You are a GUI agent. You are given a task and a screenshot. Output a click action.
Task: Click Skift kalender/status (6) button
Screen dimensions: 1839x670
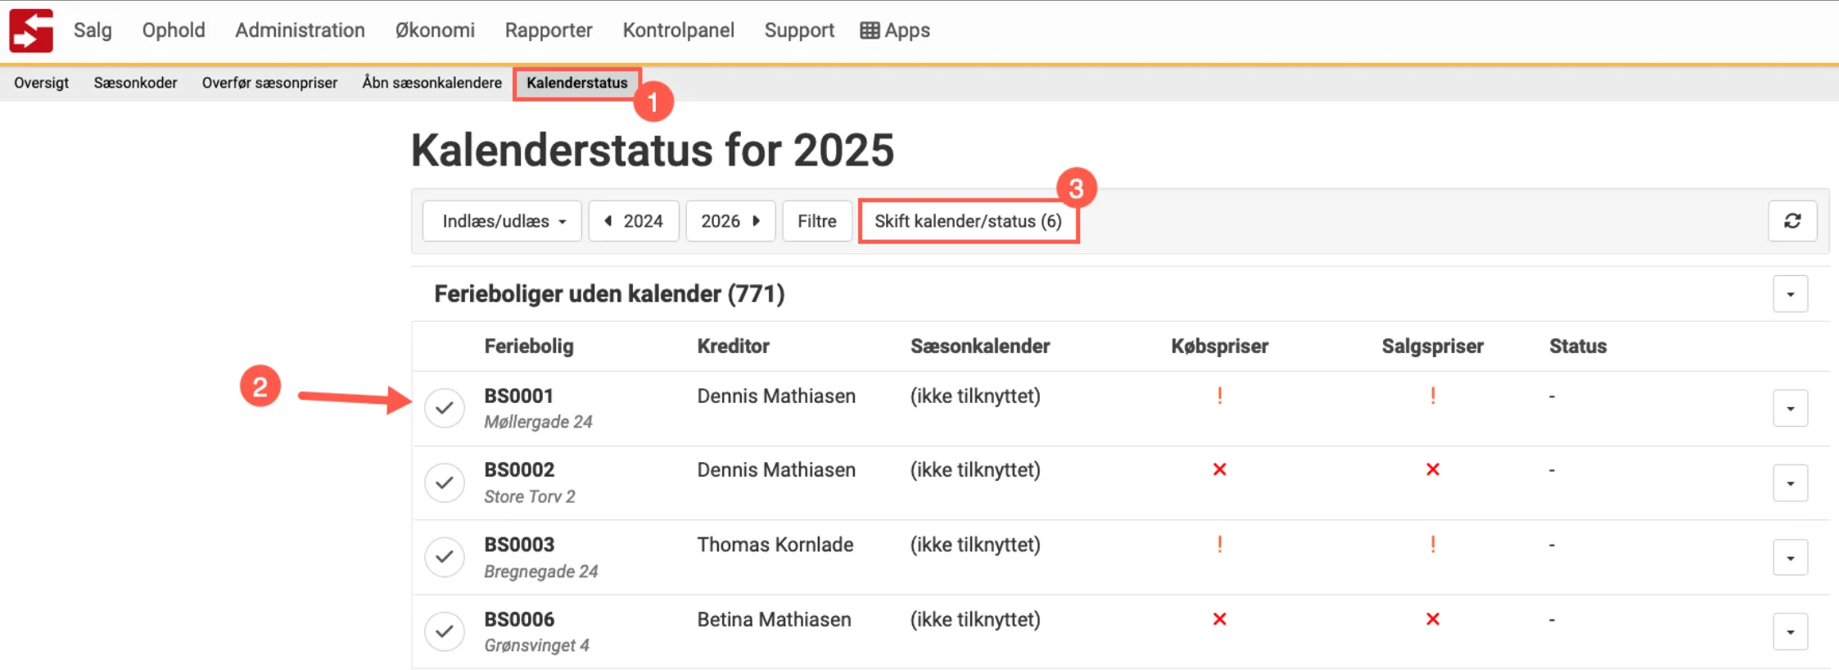[968, 221]
